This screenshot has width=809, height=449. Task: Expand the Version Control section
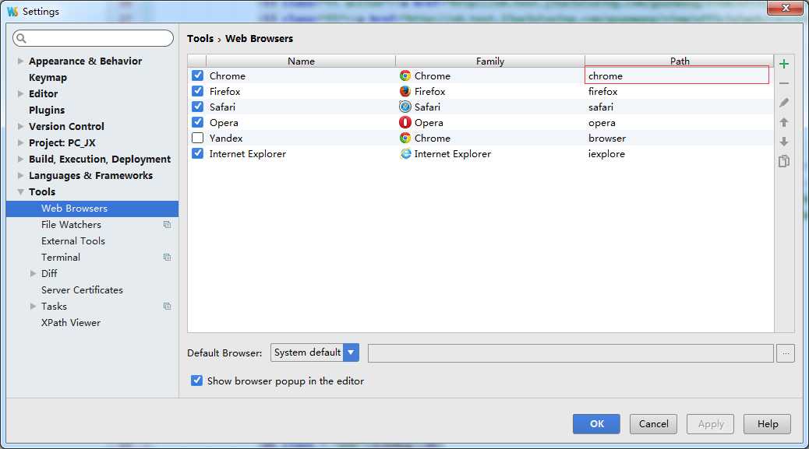[x=20, y=126]
